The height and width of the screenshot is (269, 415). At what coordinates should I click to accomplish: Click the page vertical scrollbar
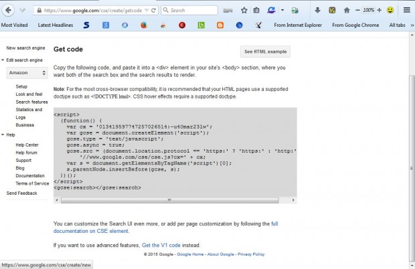[412, 168]
